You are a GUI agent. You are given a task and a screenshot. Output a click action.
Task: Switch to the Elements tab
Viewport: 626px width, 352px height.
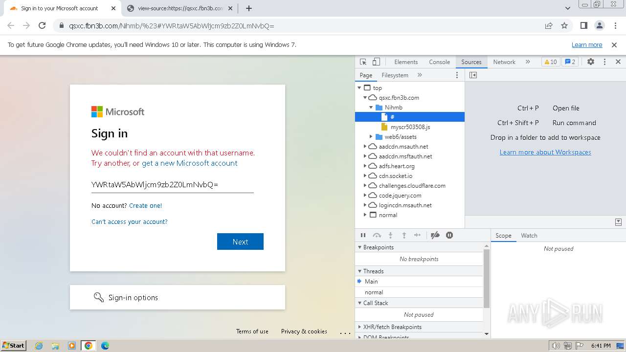[x=406, y=62]
